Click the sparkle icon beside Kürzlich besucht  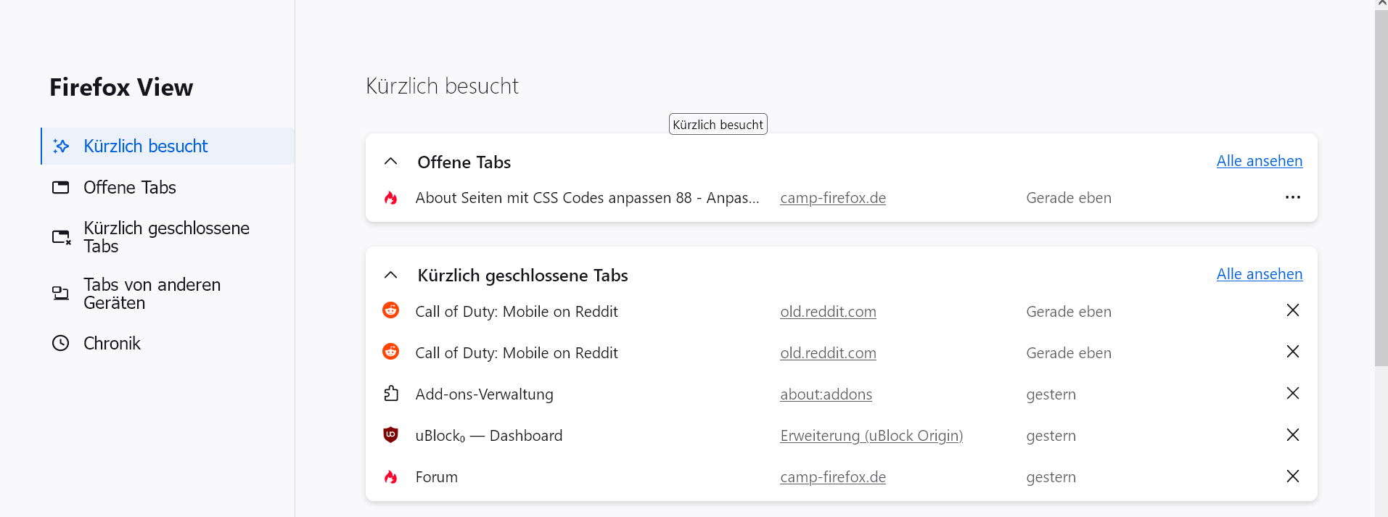(61, 146)
